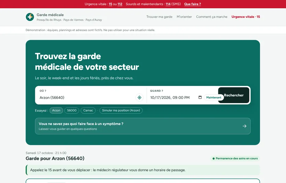286x183 pixels.
Task: Use the geolocation target icon
Action: [x=140, y=98]
